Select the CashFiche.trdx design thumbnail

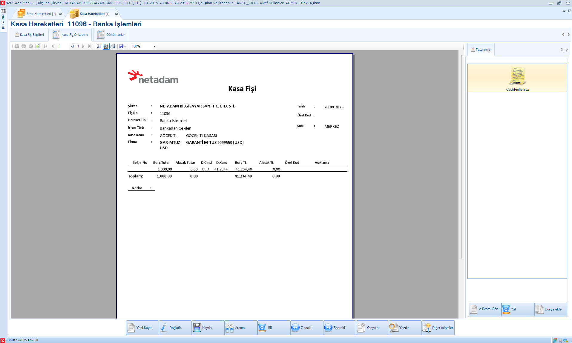coord(517,78)
